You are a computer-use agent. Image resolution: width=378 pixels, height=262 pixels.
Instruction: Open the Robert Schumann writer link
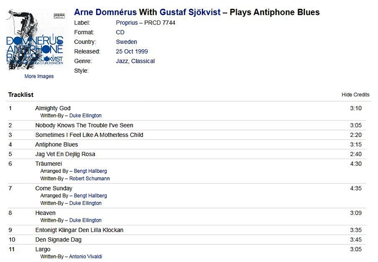point(89,179)
